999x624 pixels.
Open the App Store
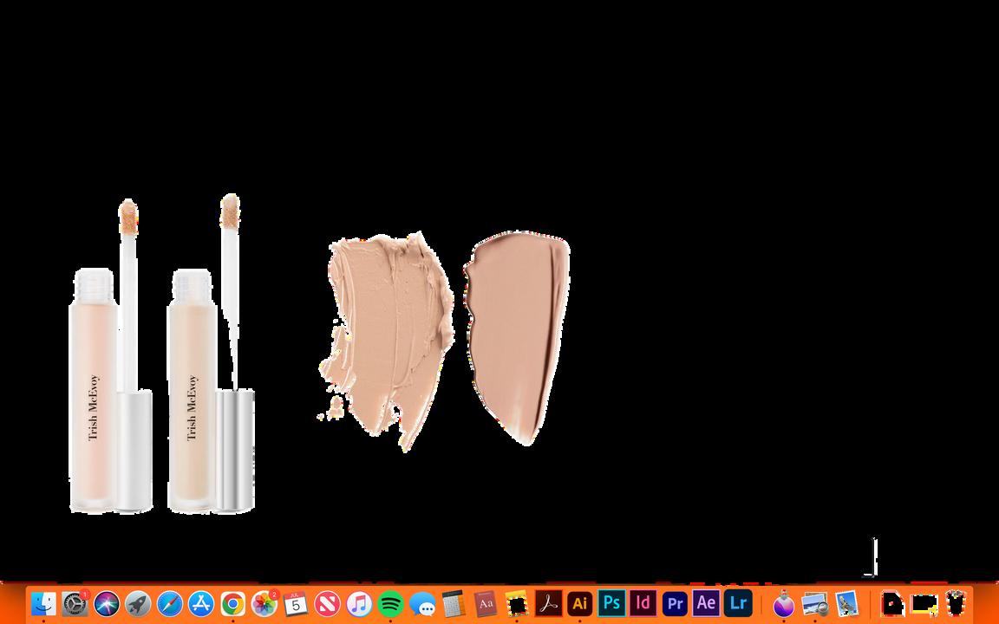tap(201, 603)
